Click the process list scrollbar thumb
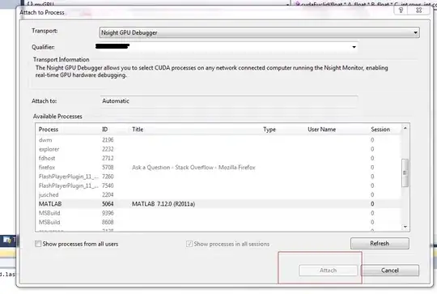 (x=405, y=173)
